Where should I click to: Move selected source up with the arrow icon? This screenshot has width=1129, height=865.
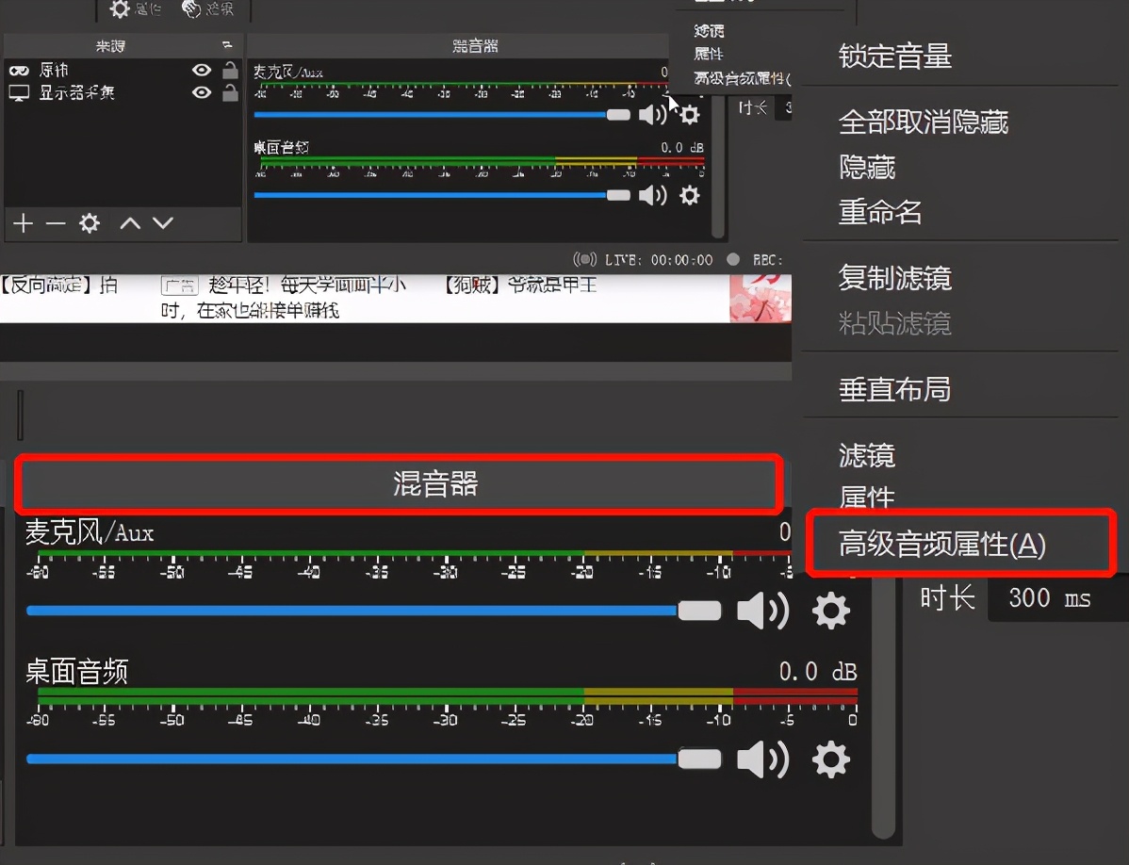coord(131,223)
